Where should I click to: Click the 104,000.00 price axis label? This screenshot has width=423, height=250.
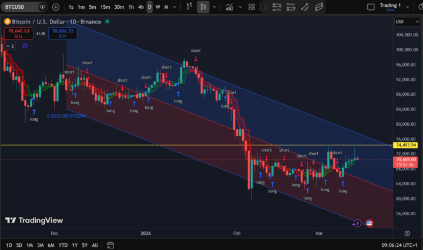click(407, 35)
